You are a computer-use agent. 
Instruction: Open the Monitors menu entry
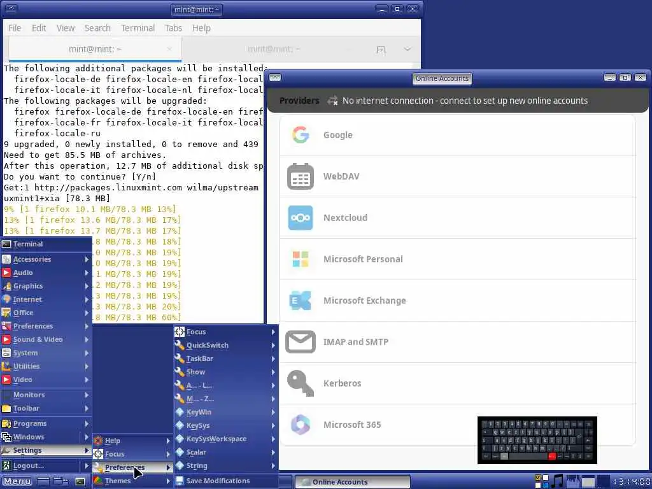pos(46,395)
